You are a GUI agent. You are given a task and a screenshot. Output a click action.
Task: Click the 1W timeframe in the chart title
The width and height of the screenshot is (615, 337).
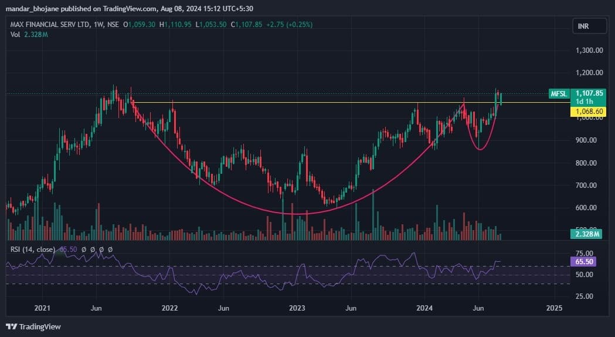(x=98, y=24)
